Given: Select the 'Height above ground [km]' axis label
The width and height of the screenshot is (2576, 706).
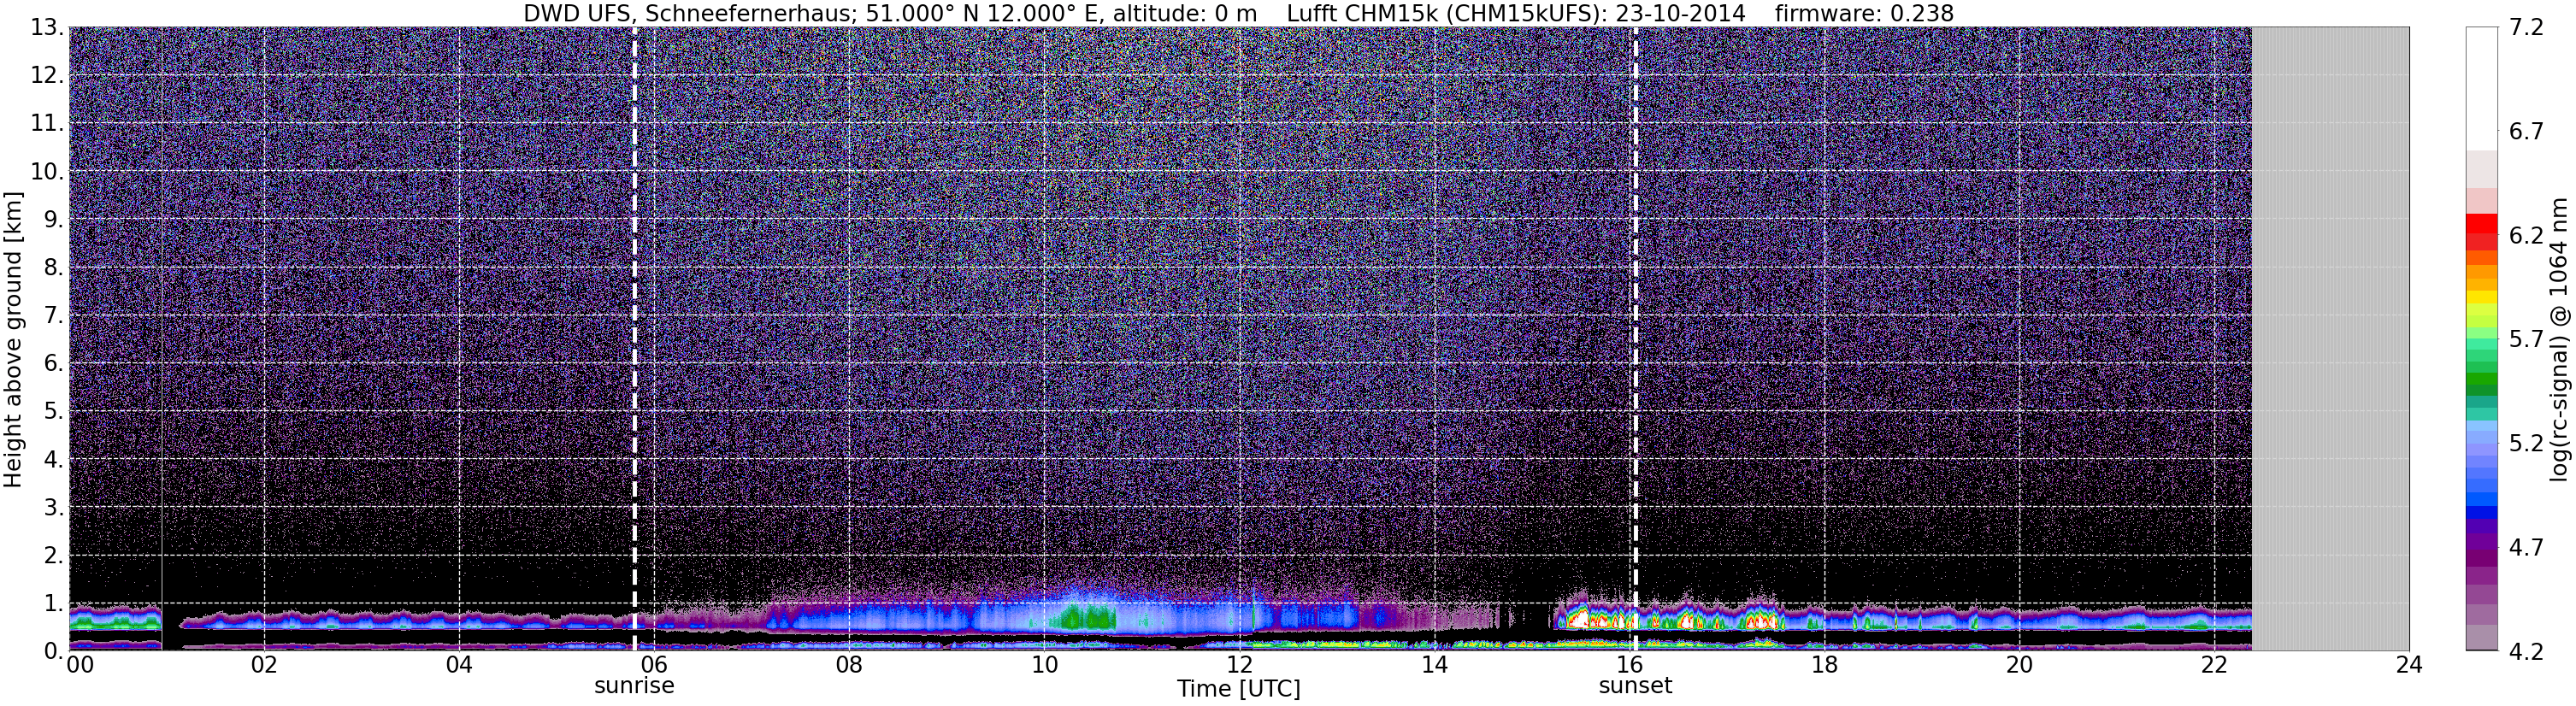Looking at the screenshot, I should tap(13, 340).
